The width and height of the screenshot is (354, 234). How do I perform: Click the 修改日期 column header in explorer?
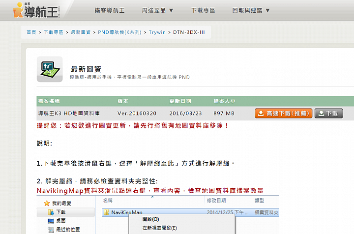216,201
